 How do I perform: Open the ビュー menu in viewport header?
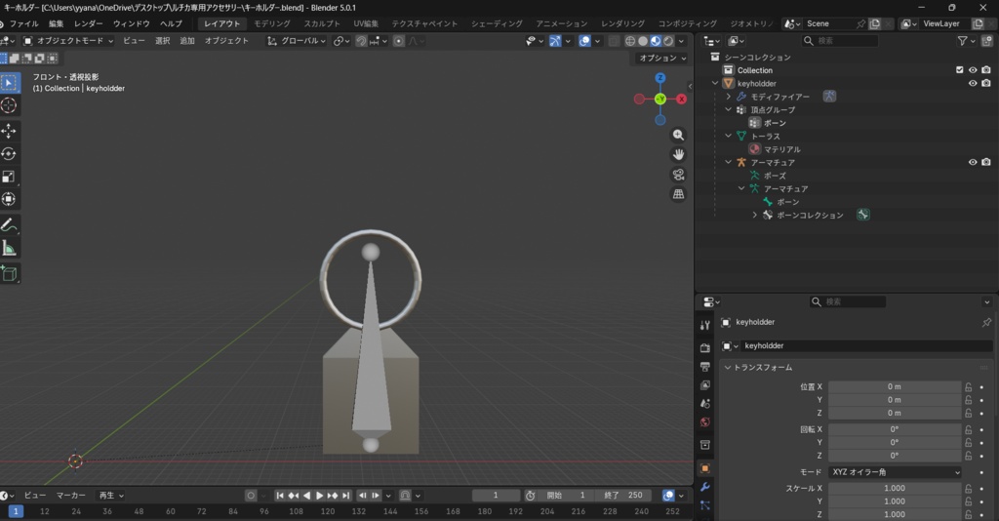click(x=134, y=41)
